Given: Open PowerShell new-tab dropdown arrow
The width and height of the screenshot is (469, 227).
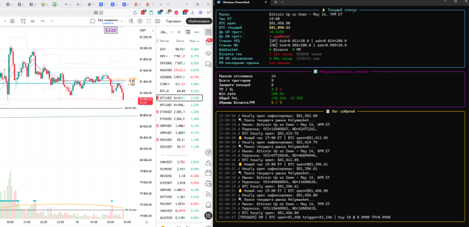Looking at the screenshot, I should 282,2.
